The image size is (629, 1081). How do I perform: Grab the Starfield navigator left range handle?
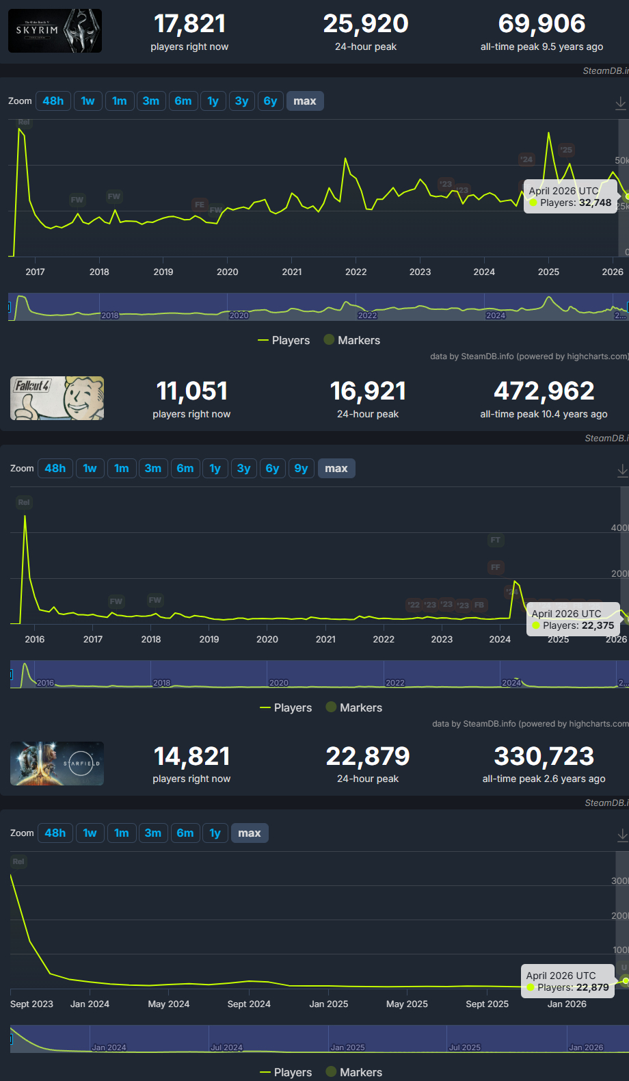[11, 1040]
